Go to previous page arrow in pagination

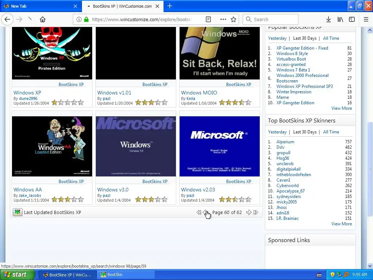[205, 213]
